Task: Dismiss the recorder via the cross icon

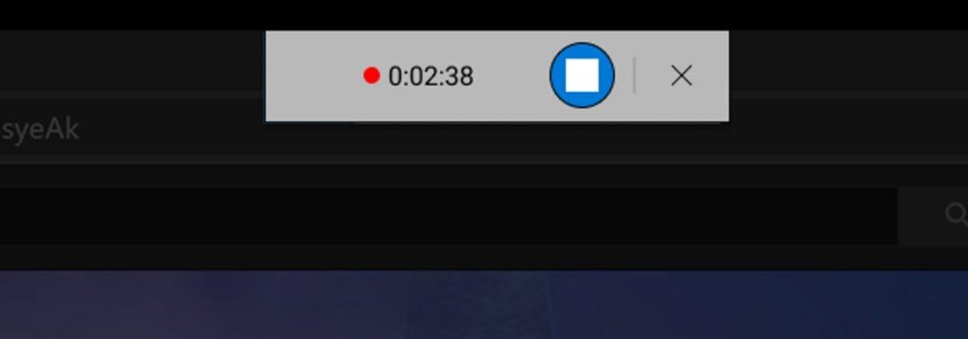Action: (x=682, y=76)
